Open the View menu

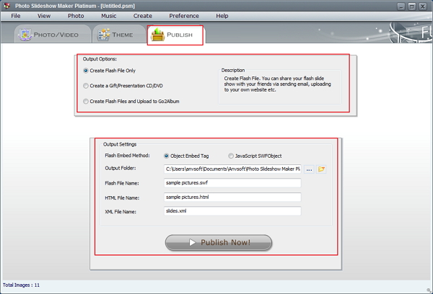pos(44,16)
